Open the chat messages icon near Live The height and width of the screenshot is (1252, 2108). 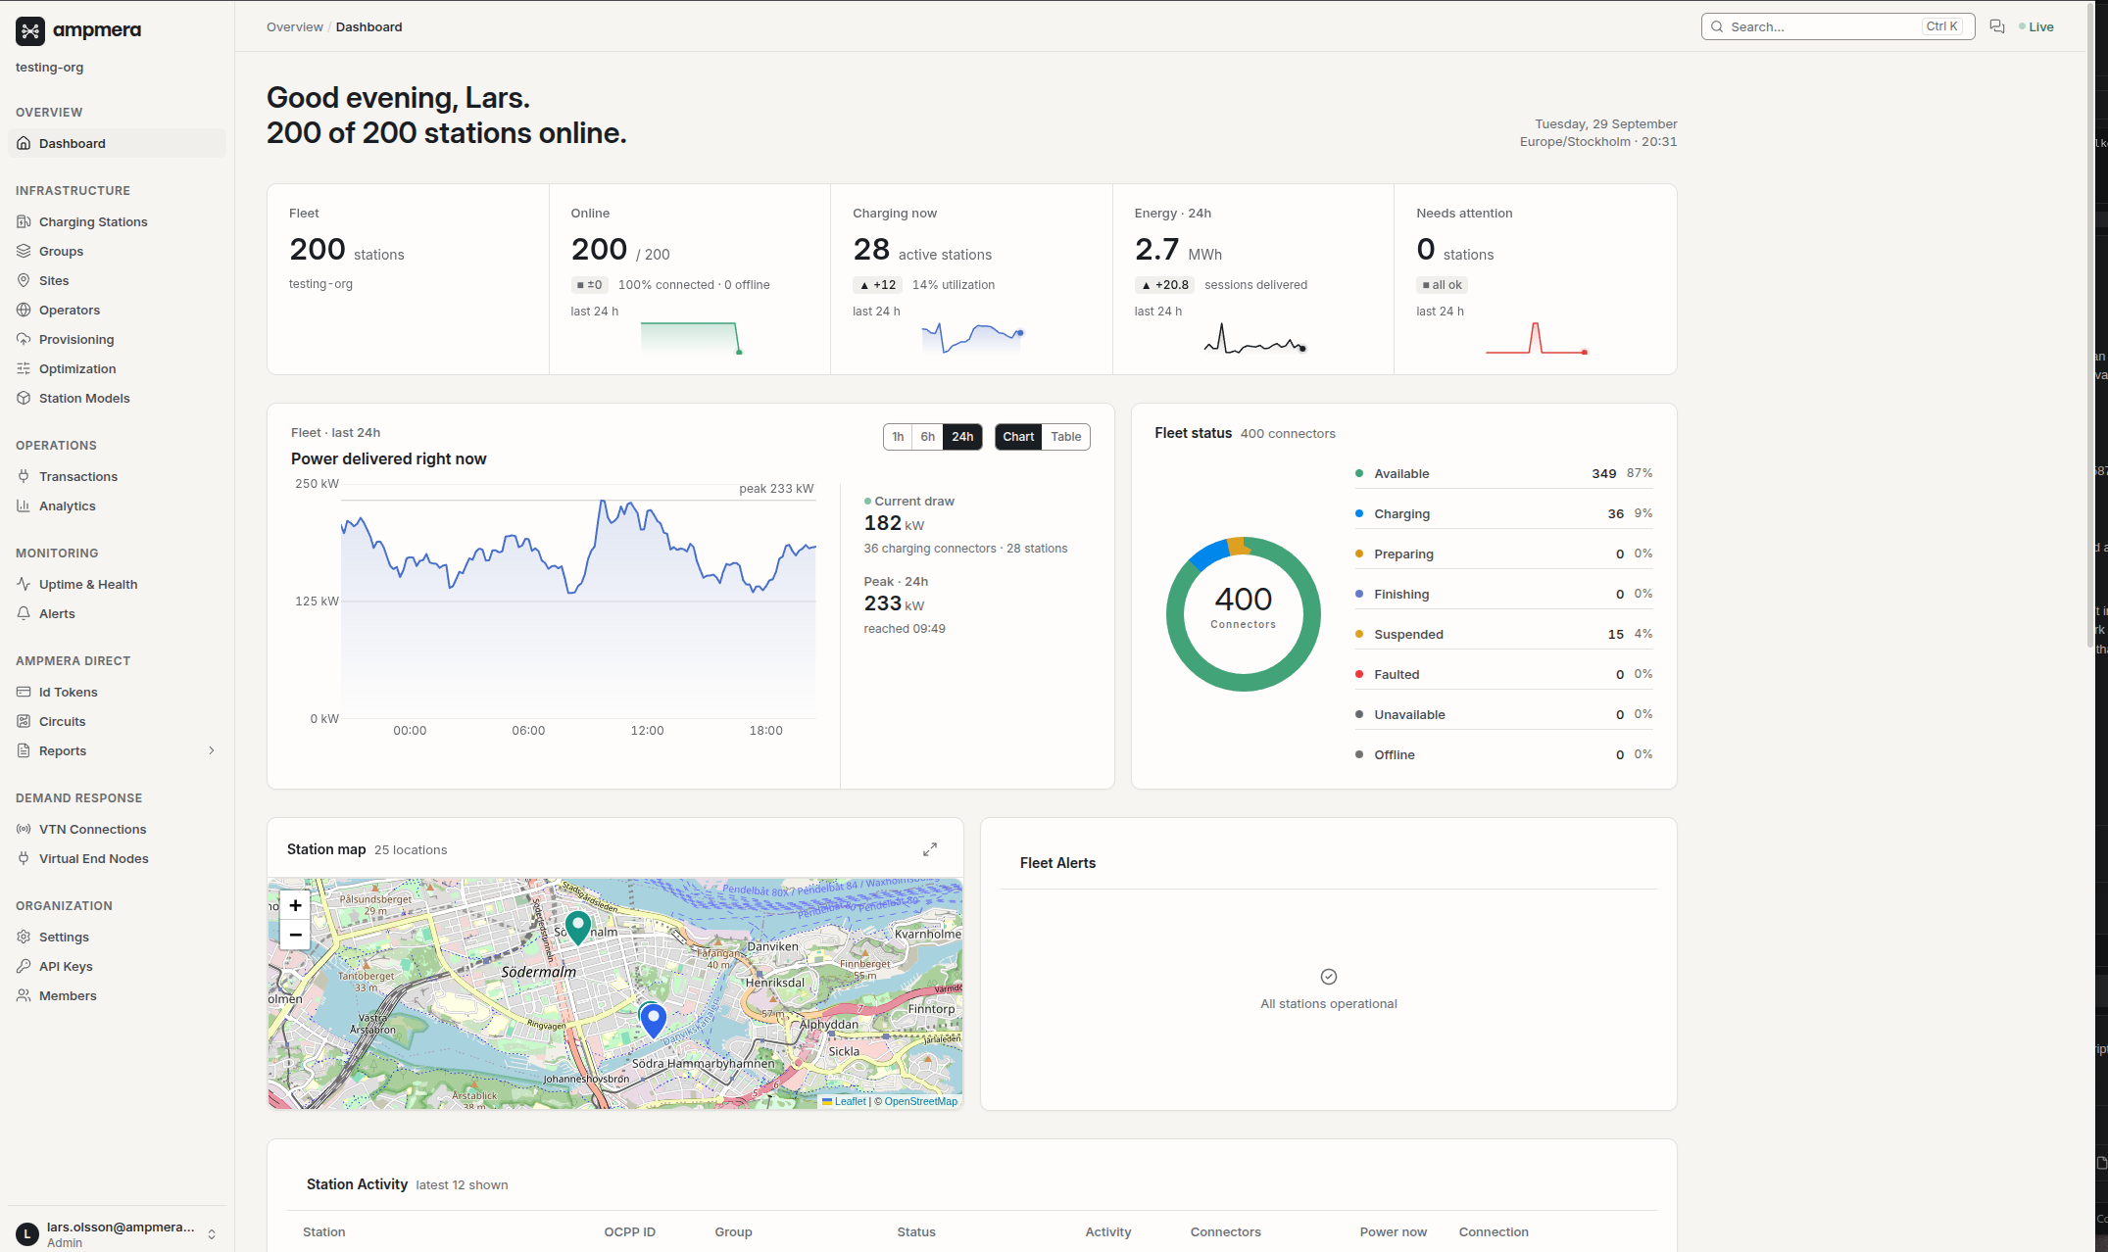point(1996,26)
